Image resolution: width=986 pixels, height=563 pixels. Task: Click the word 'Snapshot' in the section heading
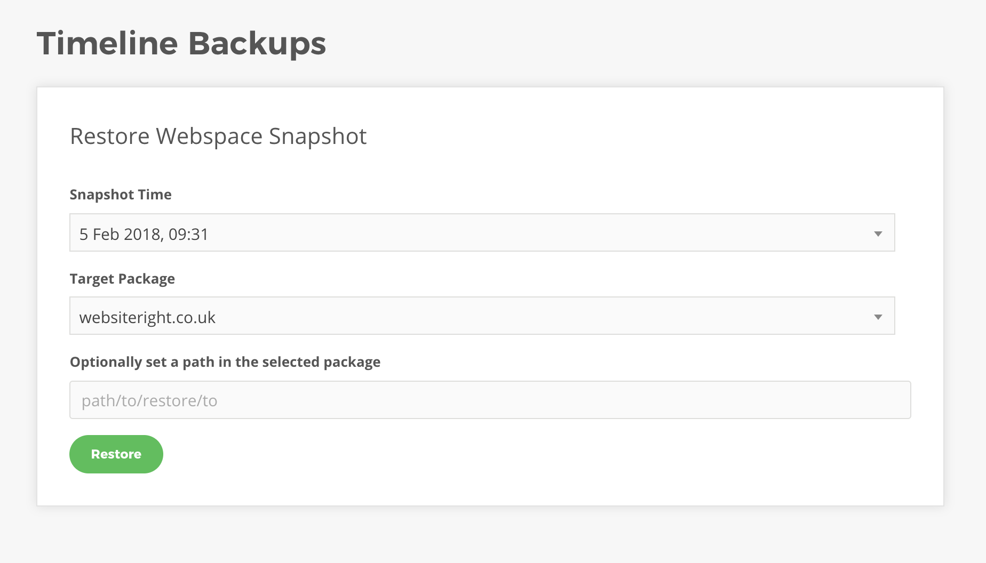coord(317,136)
